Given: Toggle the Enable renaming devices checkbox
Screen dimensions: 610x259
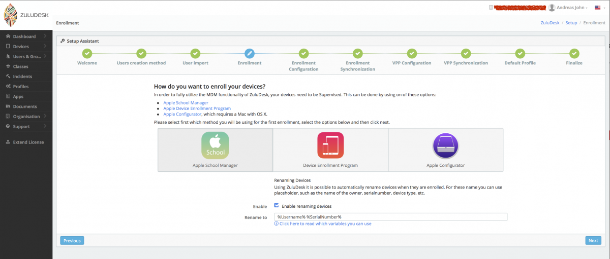Looking at the screenshot, I should pos(277,206).
